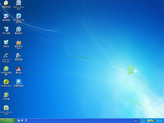Click the green browser quick launch icon

click(19, 120)
